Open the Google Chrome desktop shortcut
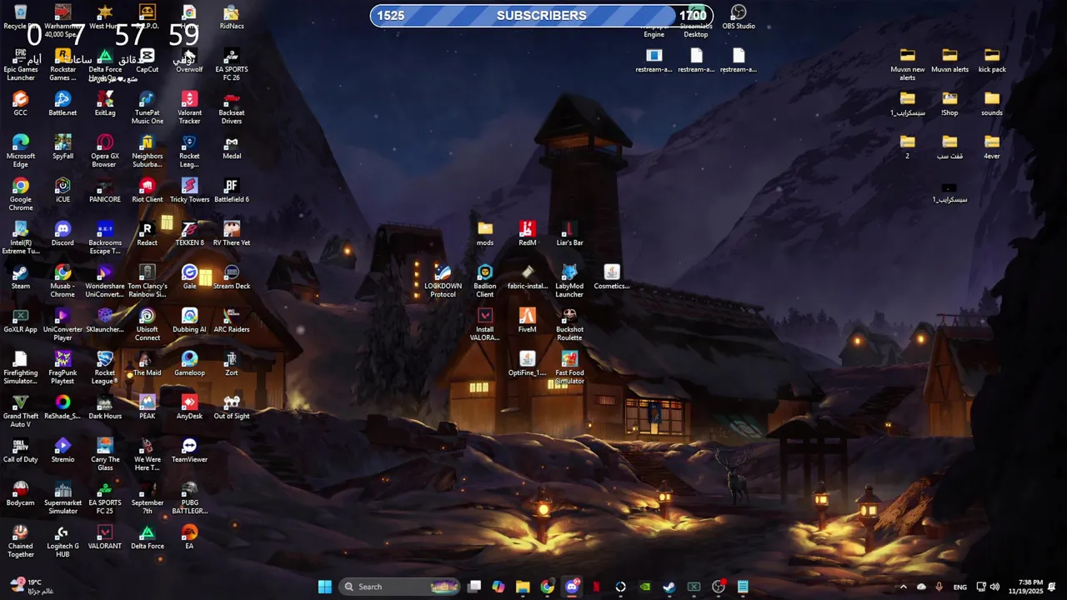This screenshot has height=600, width=1067. pos(21,194)
